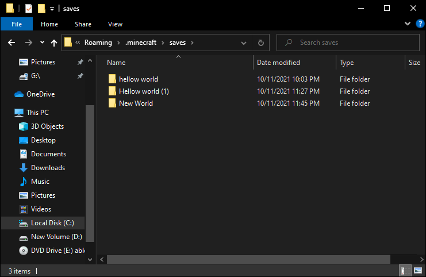
Task: Go back using the Back arrow
Action: [11, 43]
